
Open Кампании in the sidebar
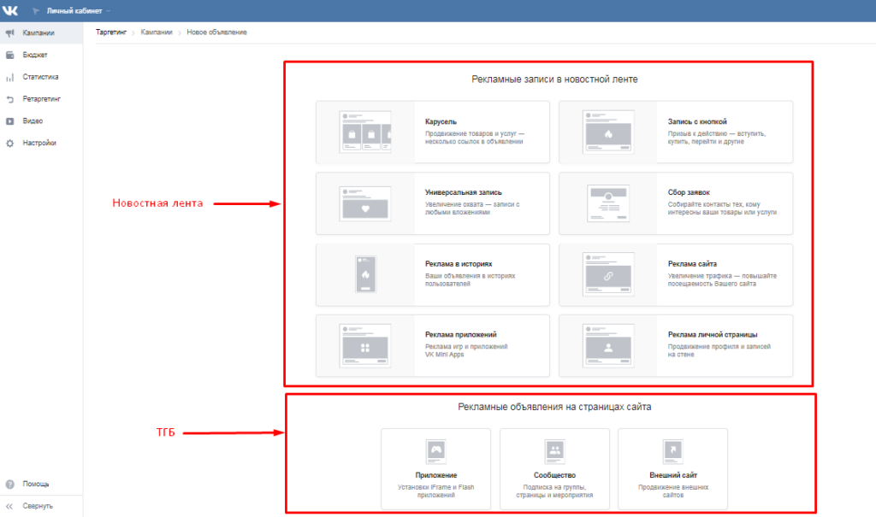tap(39, 33)
